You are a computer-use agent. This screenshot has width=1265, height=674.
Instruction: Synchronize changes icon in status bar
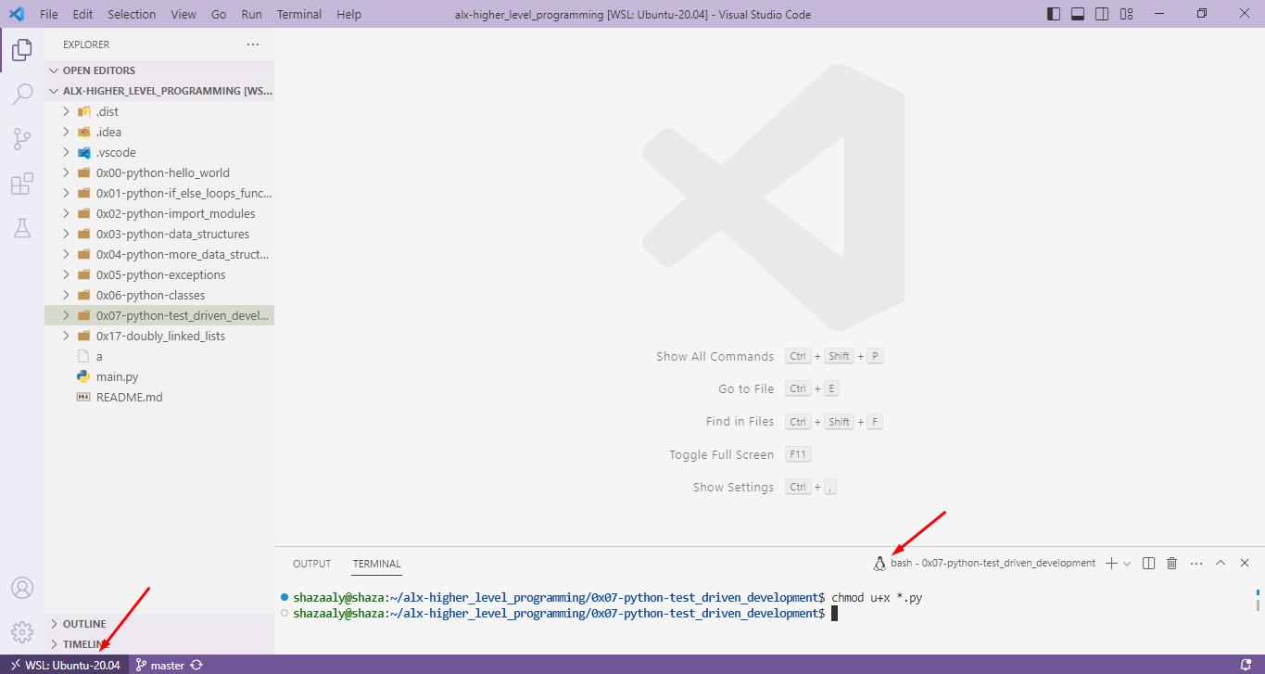[197, 665]
